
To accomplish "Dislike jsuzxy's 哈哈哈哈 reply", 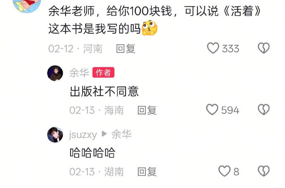I will [x=264, y=171].
